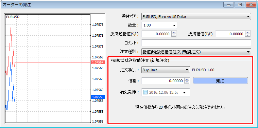
Task: Click the 決済指値(T/P) value field
Action: (x=230, y=34)
